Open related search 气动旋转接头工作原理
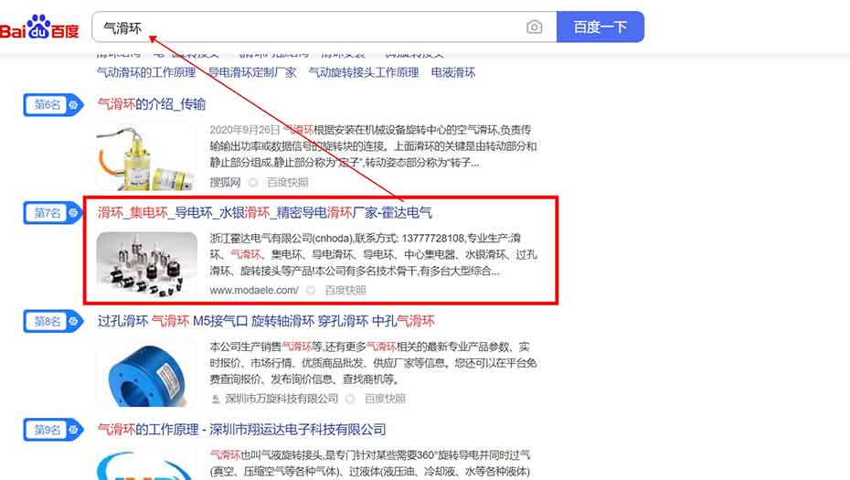The width and height of the screenshot is (850, 480). [364, 72]
